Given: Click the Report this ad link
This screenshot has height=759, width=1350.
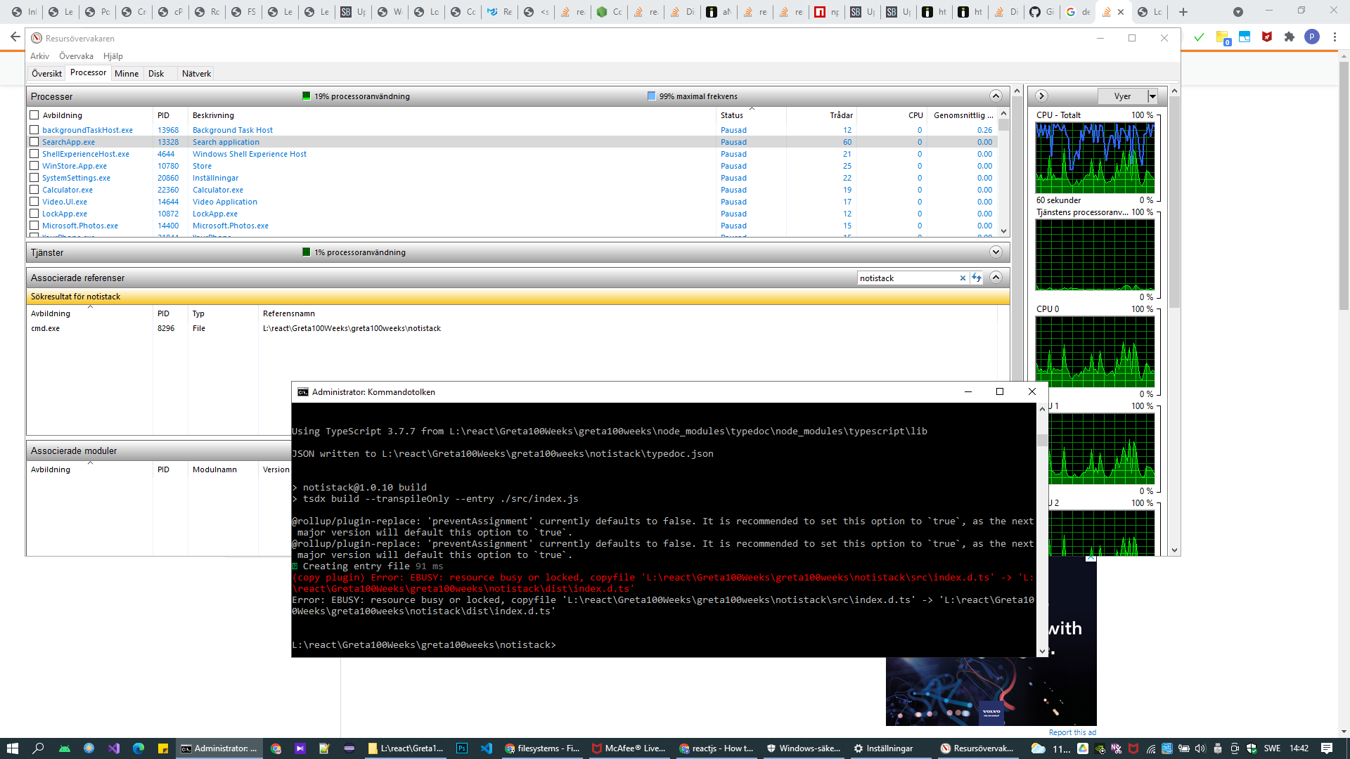Looking at the screenshot, I should pyautogui.click(x=1072, y=732).
